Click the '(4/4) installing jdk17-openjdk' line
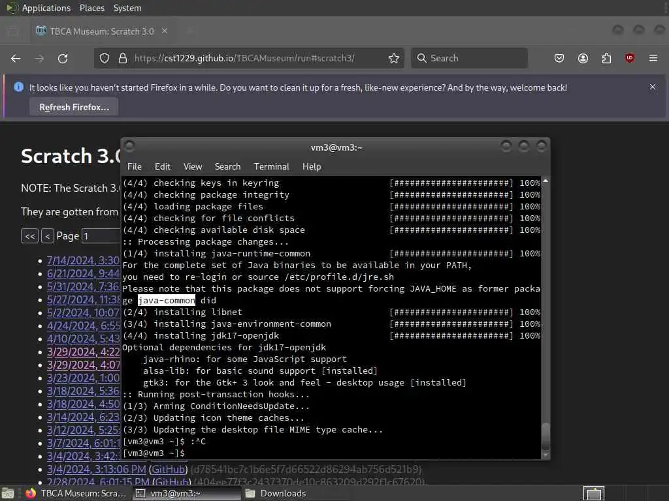The height and width of the screenshot is (501, 669). tap(201, 336)
